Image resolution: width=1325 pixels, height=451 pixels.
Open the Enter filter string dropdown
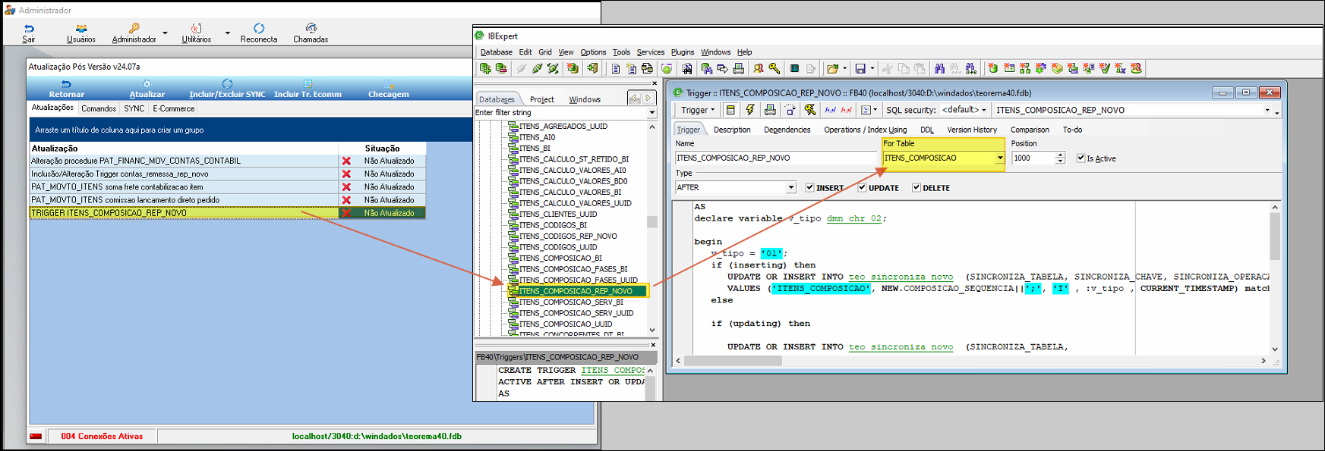(651, 113)
